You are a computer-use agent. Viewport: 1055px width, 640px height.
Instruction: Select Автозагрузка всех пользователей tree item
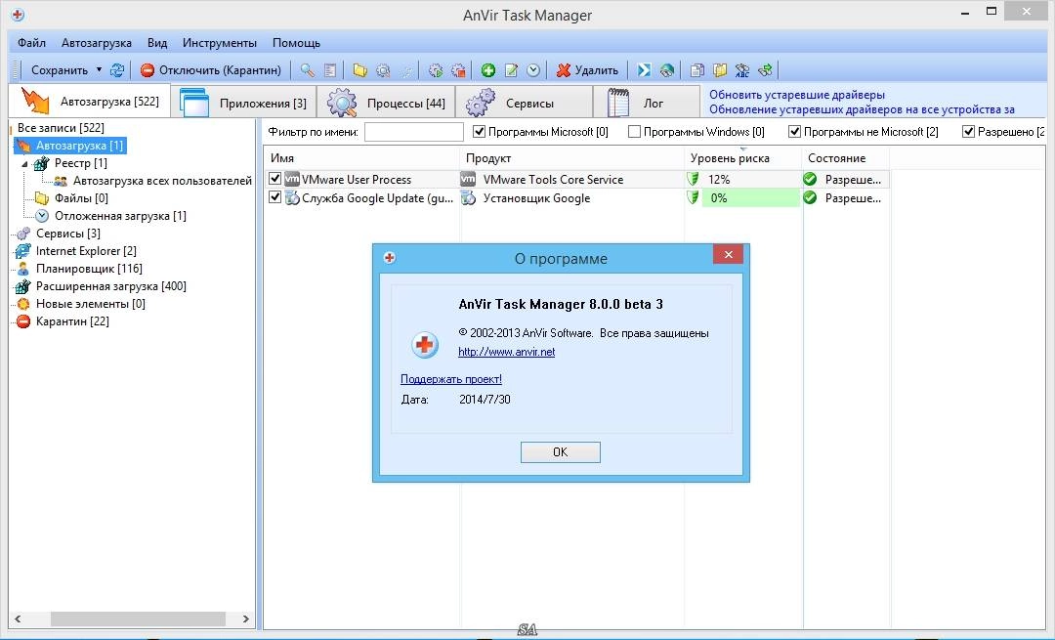[x=162, y=181]
